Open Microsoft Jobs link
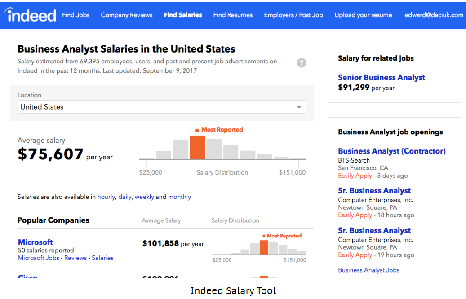466x299 pixels. 39,258
